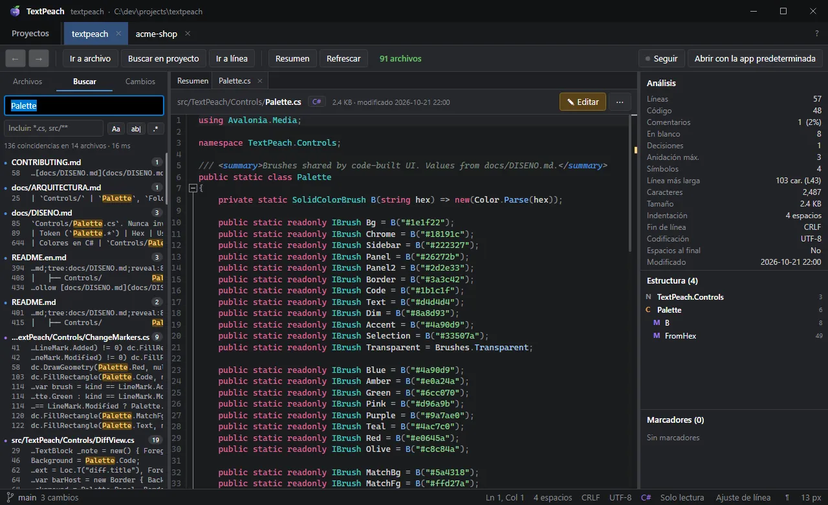This screenshot has height=505, width=828.
Task: Toggle the Seguir follow mode
Action: 661,58
